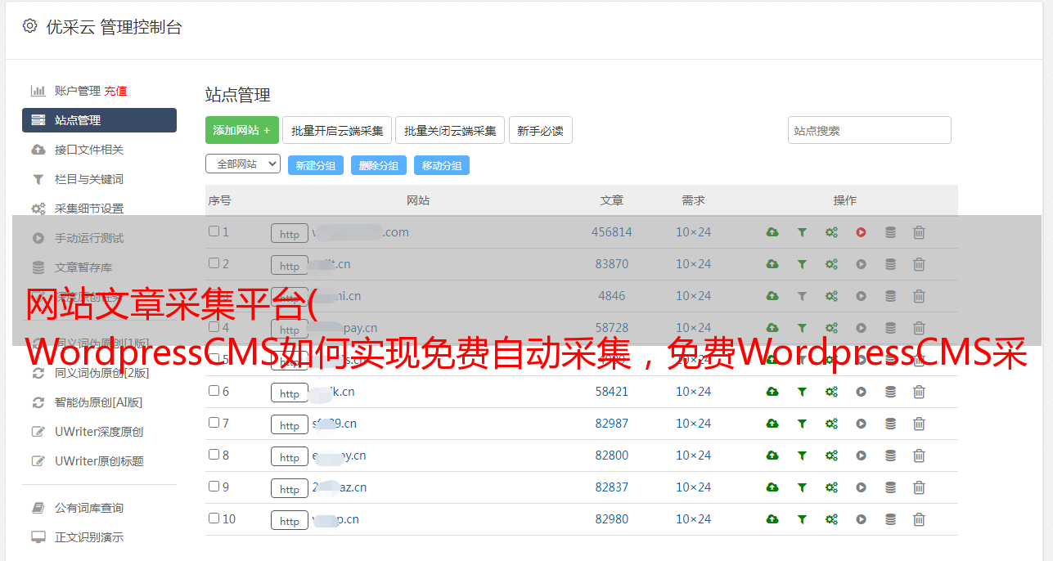
Task: Open the gears settings icon in row 6
Action: point(831,392)
